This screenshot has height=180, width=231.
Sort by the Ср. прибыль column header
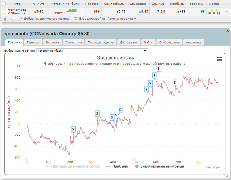tap(114, 4)
